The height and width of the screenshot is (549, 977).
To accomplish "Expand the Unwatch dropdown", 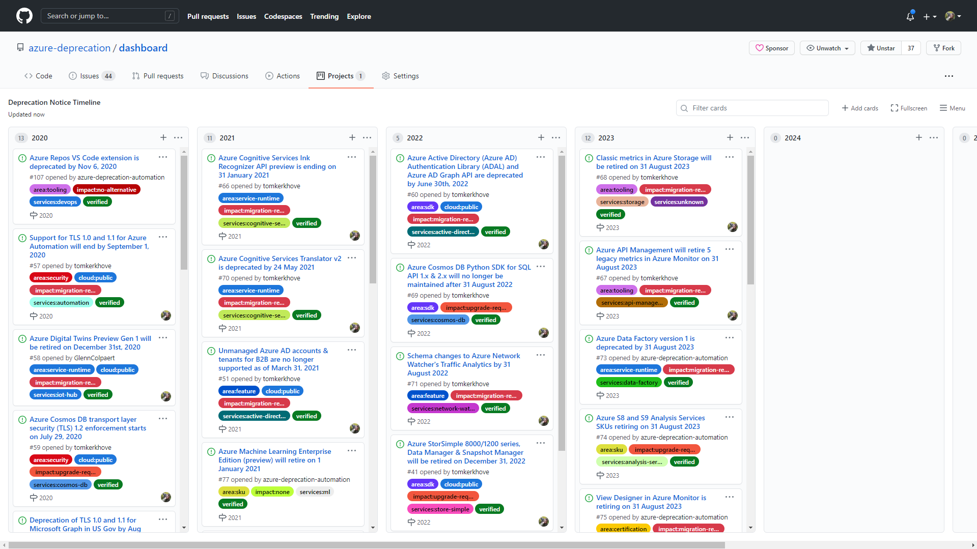I will click(828, 48).
